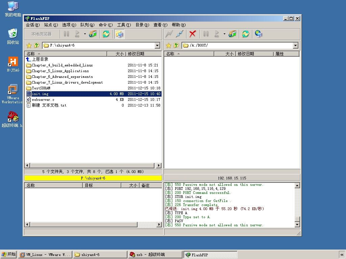
Task: Expand the local path F:\shiyan4-6 dropdown
Action: pos(157,46)
